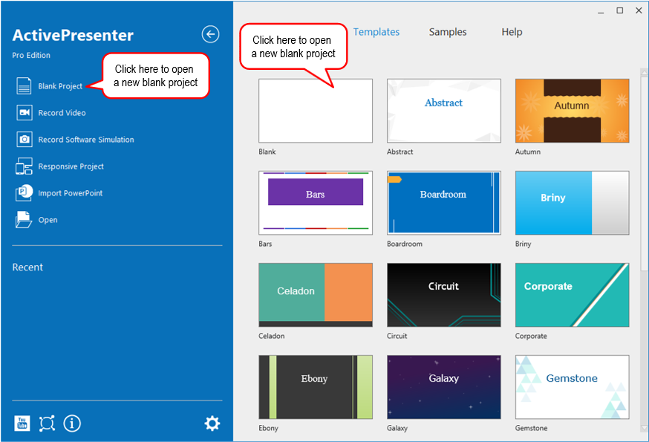Switch to the Templates tab
649x442 pixels.
[x=376, y=32]
